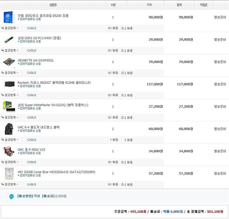Click CJGLS courier under WD 320GB
Image resolution: width=229 pixels, height=219 pixels.
31,185
